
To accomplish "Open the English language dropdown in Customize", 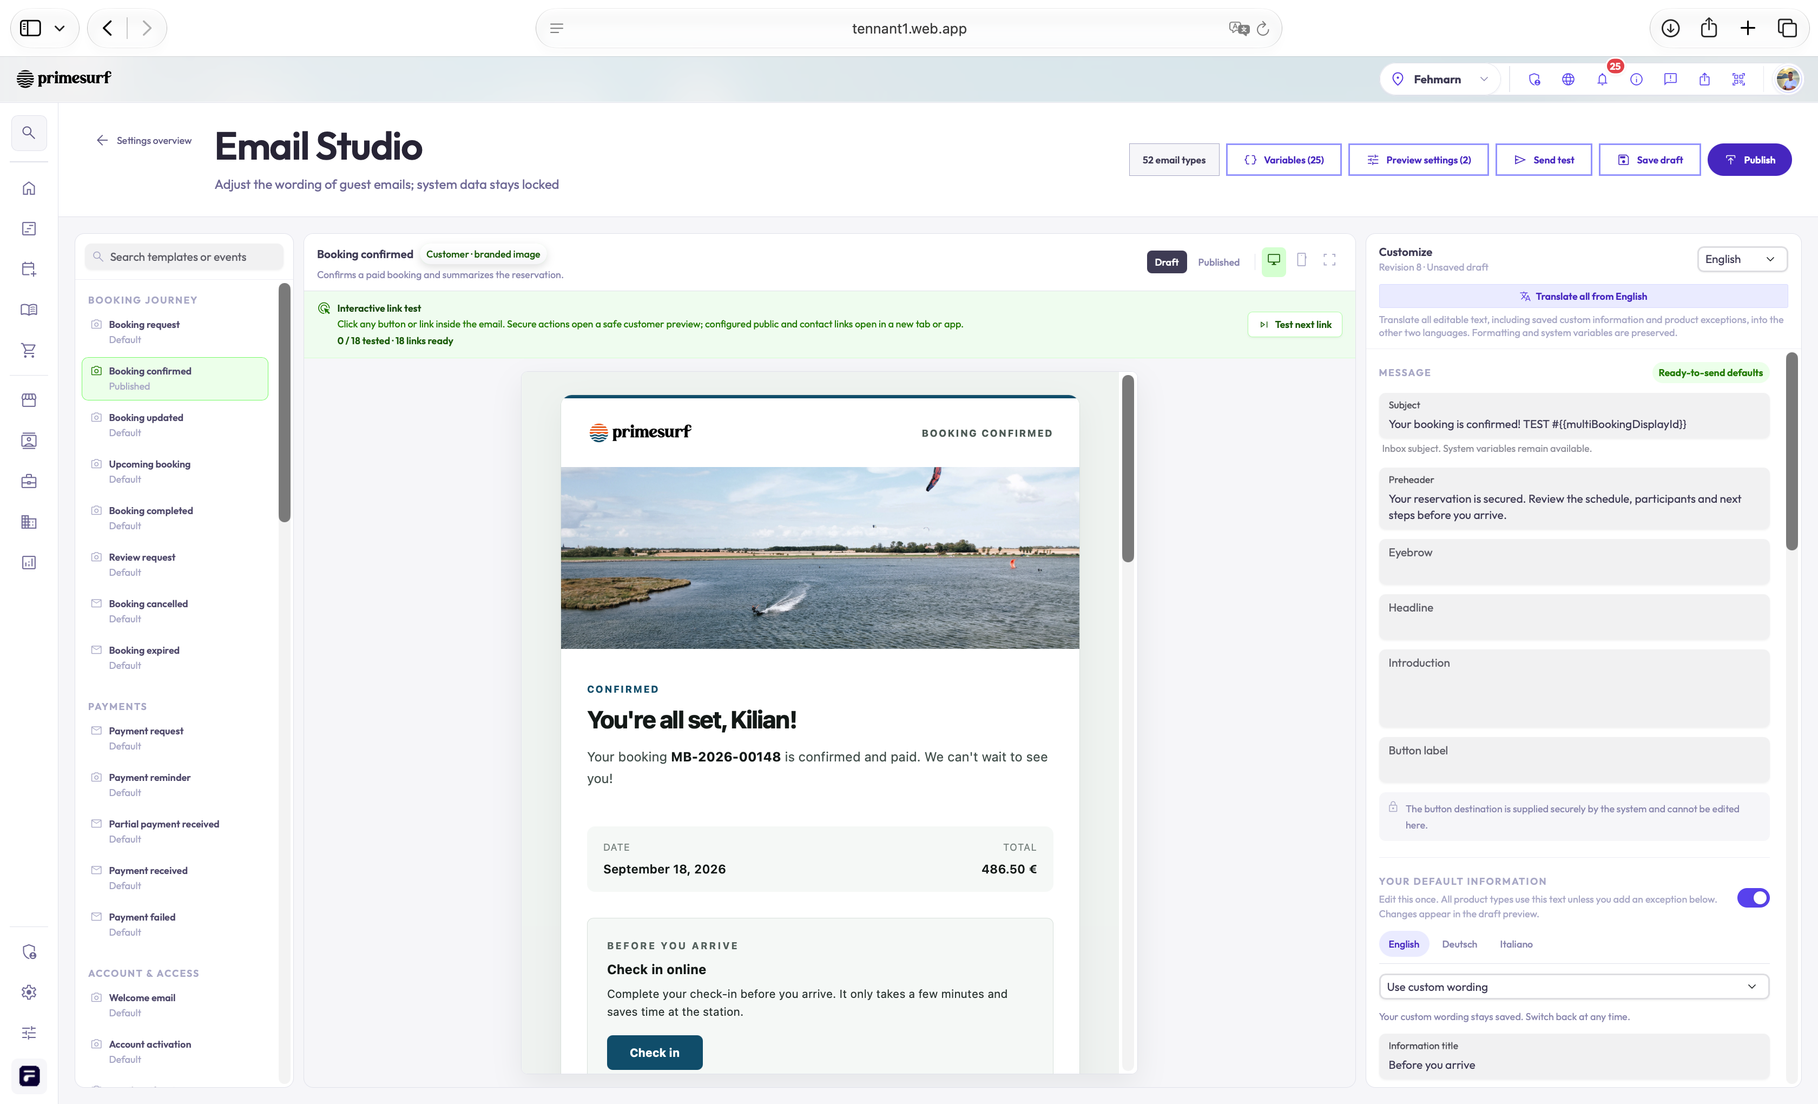I will click(1742, 259).
